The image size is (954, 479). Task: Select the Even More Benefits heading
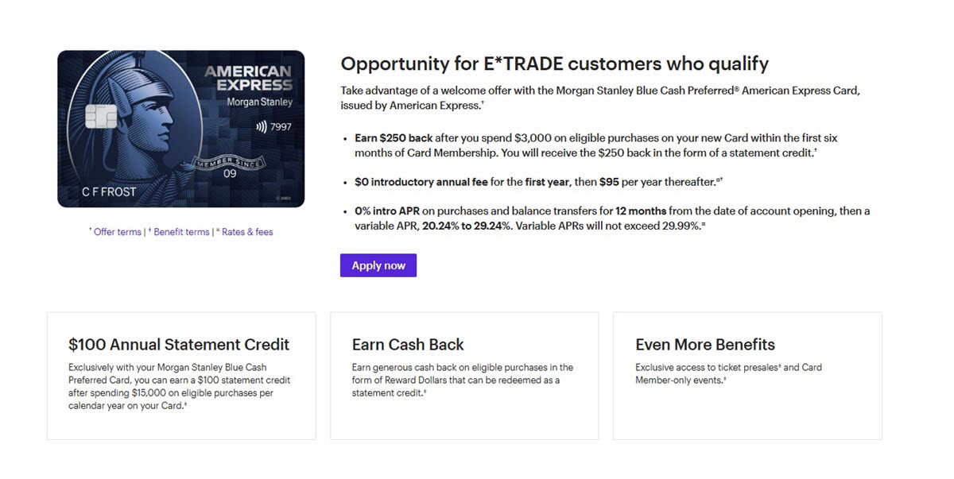coord(705,345)
